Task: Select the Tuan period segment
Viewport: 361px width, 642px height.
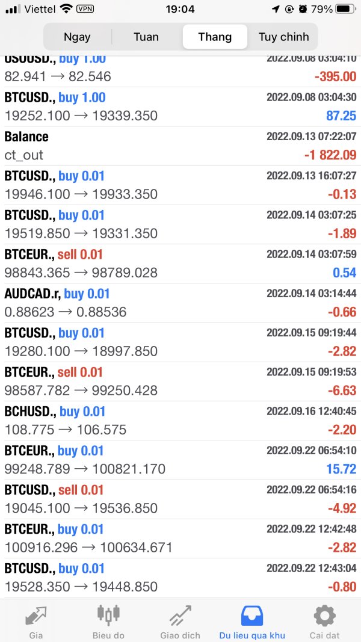Action: pos(146,37)
